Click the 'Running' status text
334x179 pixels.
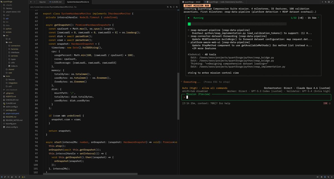198,18
